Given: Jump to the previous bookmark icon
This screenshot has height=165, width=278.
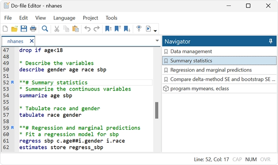Looking at the screenshot, I should [118, 29].
